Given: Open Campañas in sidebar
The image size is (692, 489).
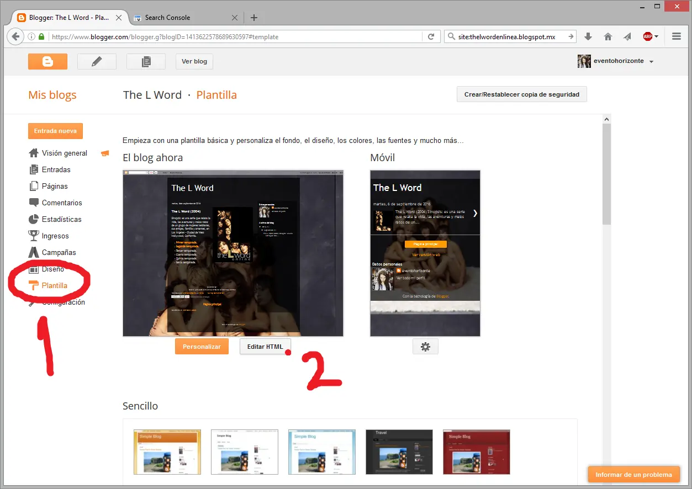Looking at the screenshot, I should click(x=59, y=252).
